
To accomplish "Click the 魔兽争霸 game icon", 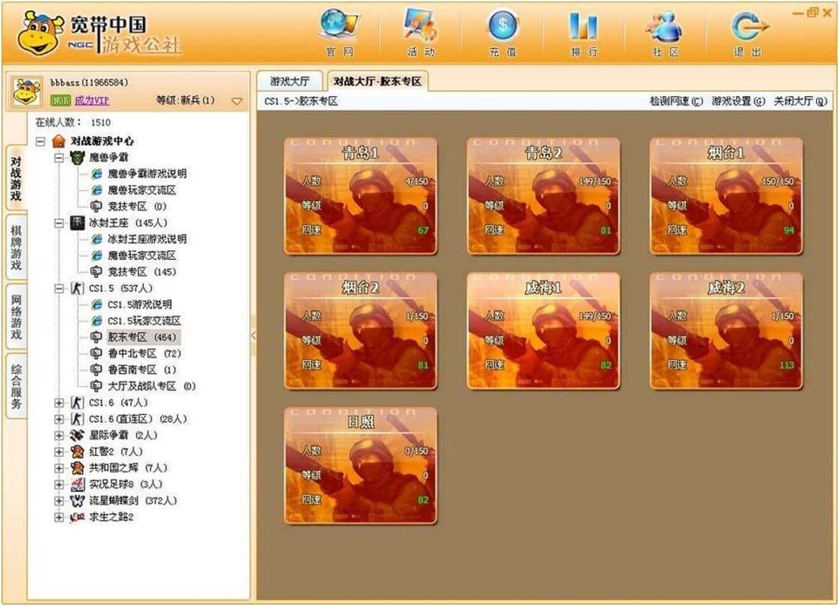I will [x=78, y=157].
